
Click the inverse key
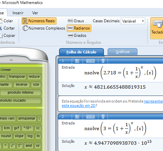coord(22,85)
